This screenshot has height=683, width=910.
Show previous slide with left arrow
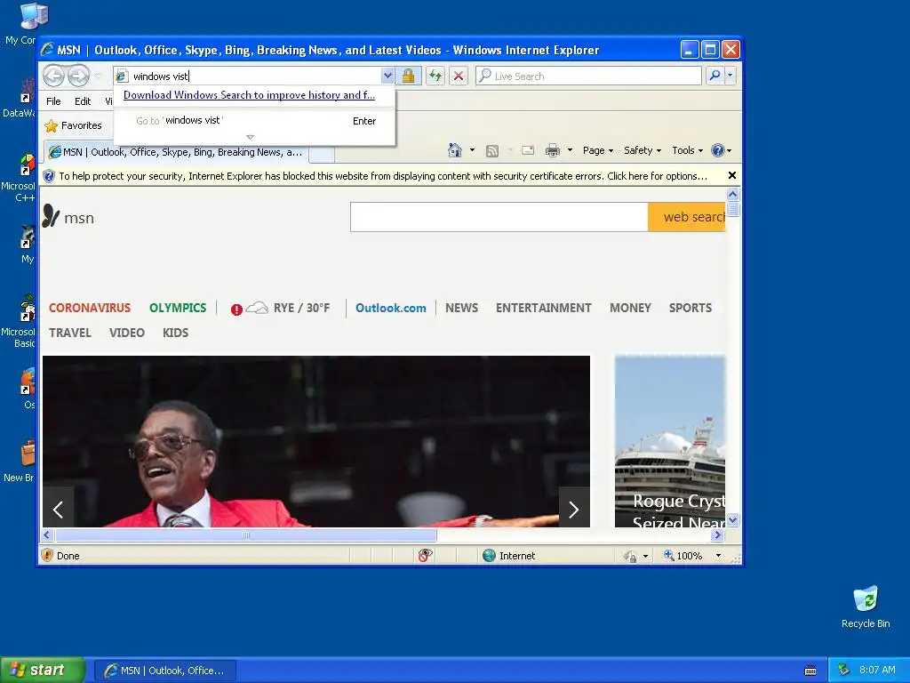[x=58, y=510]
